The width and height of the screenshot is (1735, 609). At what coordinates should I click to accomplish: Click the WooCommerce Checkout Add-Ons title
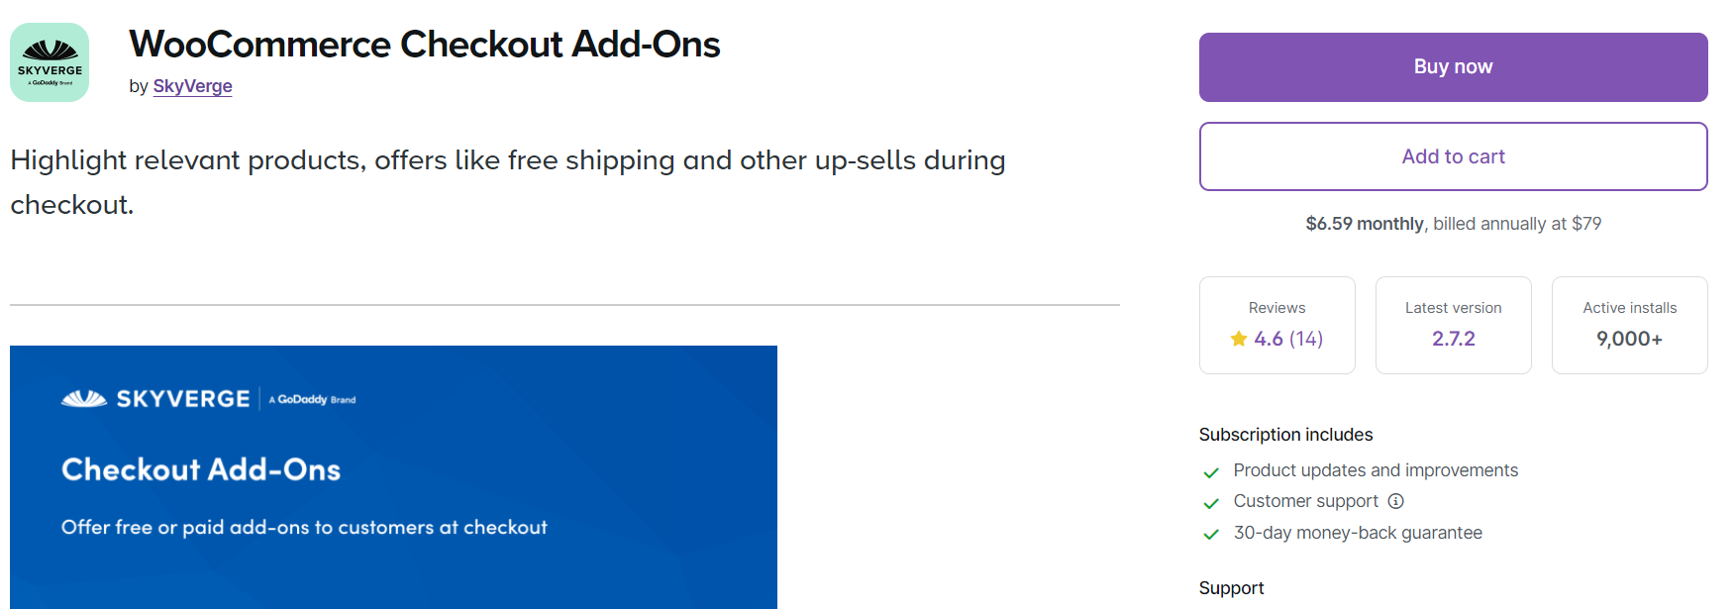[x=424, y=45]
